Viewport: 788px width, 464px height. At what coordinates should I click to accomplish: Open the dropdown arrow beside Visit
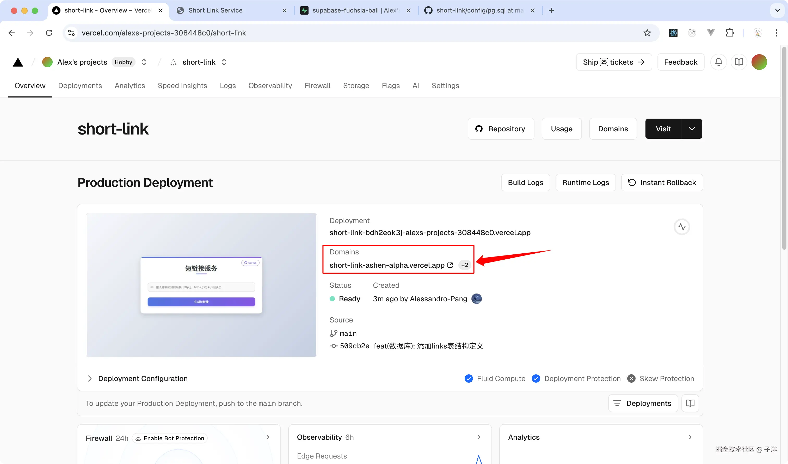pos(691,129)
